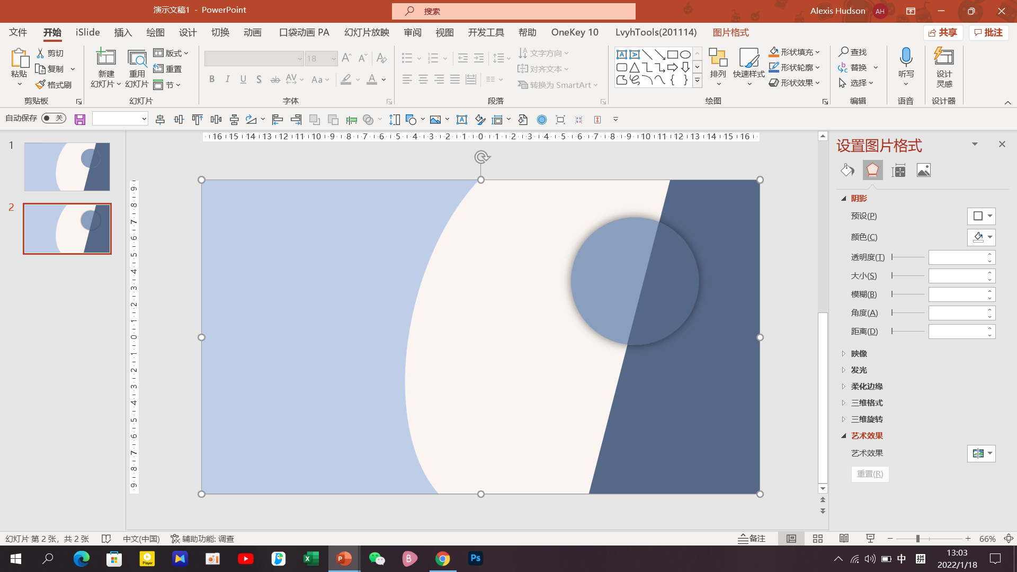Click the 共享 Share button
Screen dimensions: 1017x572
pyautogui.click(x=943, y=33)
